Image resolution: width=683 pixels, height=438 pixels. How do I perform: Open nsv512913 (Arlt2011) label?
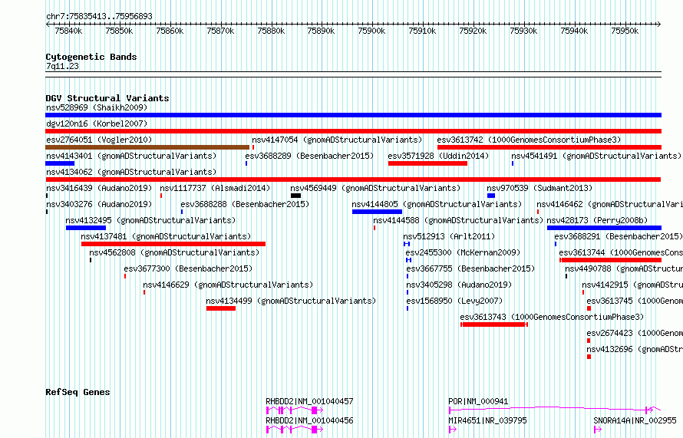click(449, 236)
